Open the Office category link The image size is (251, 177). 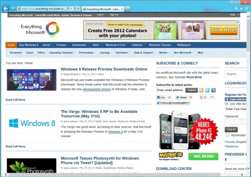tap(41, 53)
